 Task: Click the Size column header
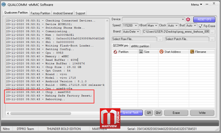148,52
